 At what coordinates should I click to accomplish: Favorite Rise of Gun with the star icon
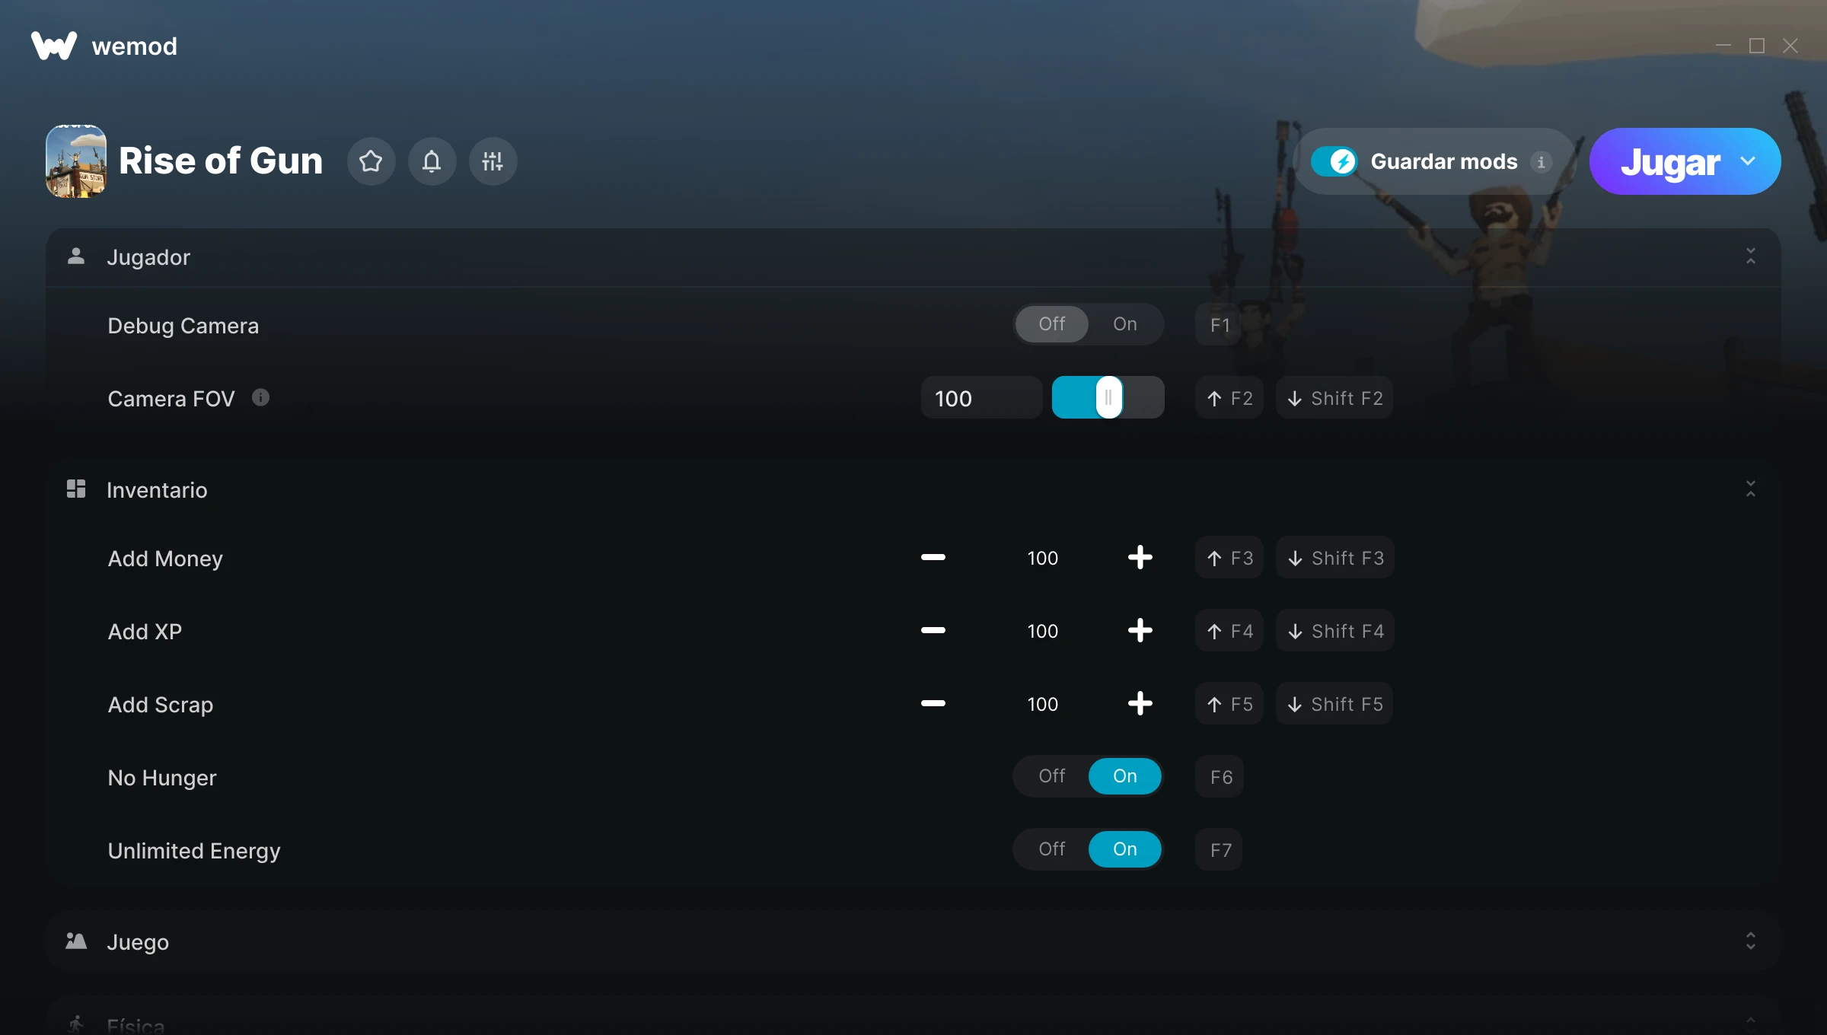[x=371, y=161]
